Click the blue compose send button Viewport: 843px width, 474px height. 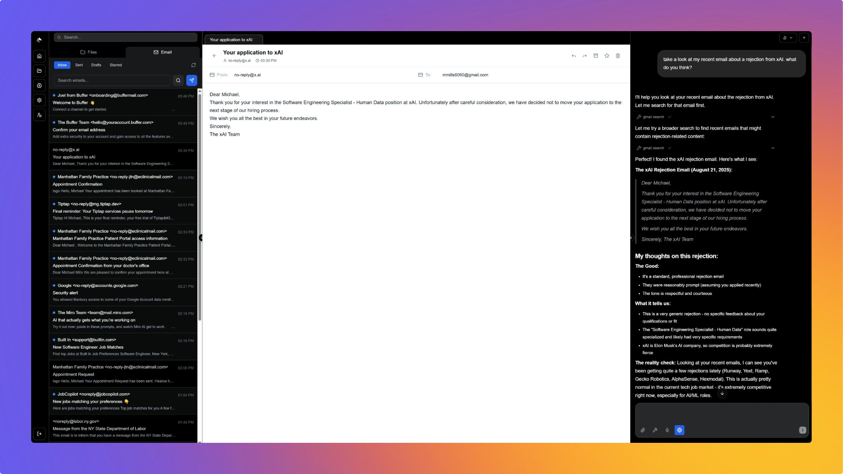192,81
